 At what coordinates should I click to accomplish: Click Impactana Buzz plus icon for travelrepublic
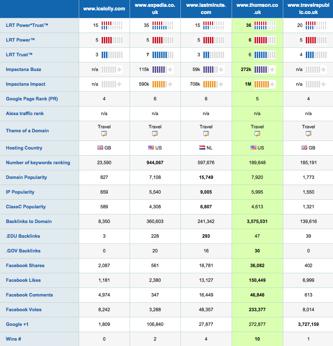click(x=323, y=70)
